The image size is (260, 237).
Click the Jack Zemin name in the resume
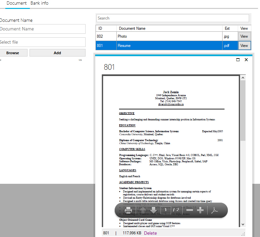(171, 92)
